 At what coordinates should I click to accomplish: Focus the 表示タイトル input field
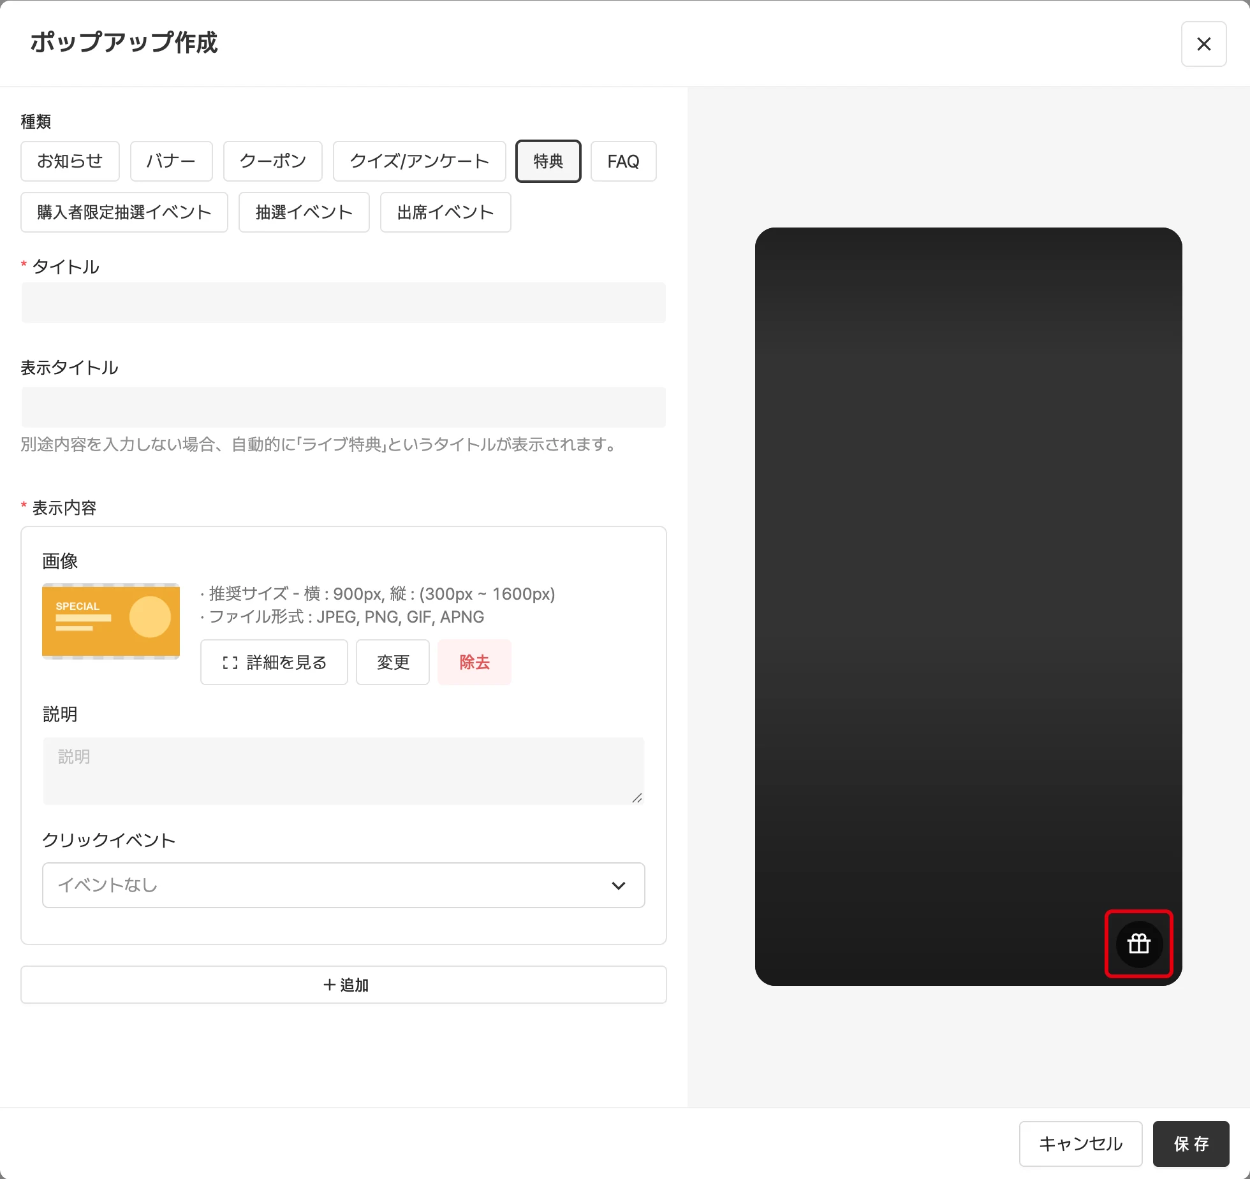point(343,407)
